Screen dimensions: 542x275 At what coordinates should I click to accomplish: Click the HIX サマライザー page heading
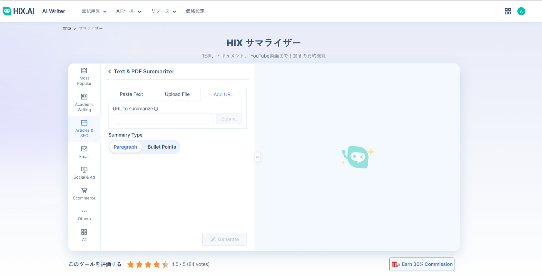tap(263, 43)
